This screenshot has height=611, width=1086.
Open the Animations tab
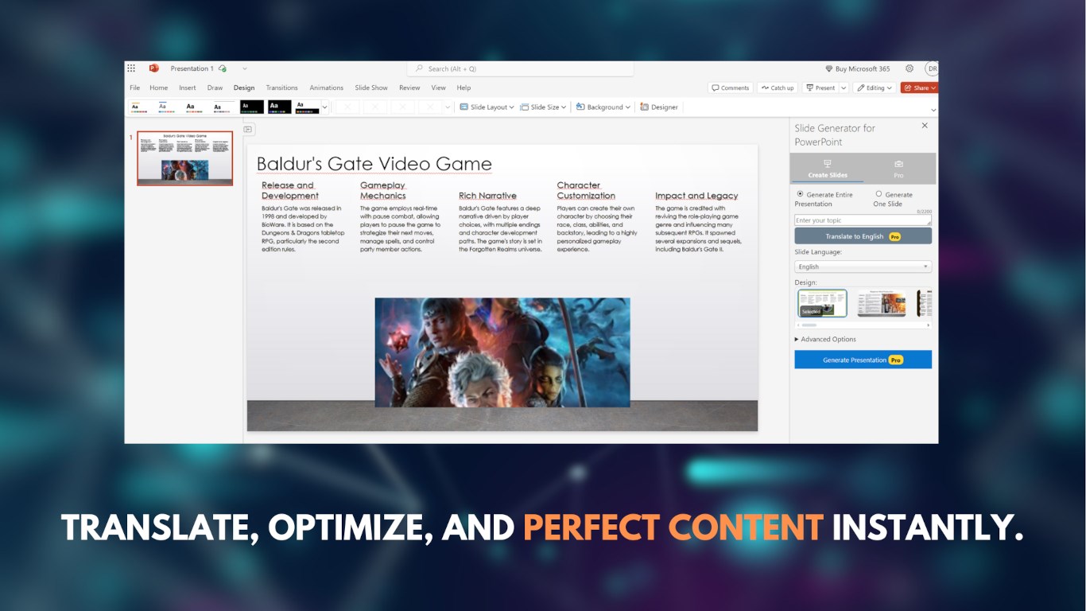pos(326,88)
